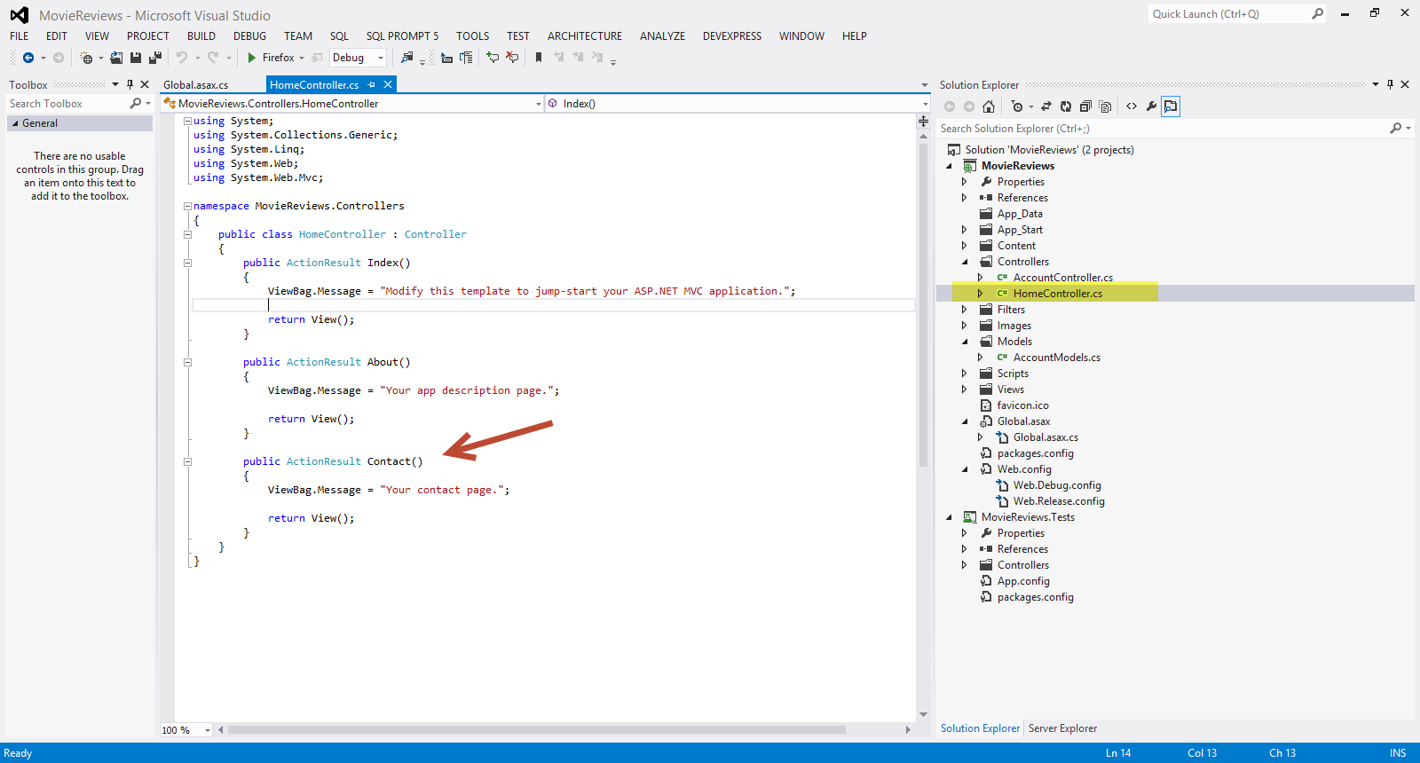This screenshot has width=1420, height=763.
Task: Open the Debug configuration dropdown
Action: (381, 58)
